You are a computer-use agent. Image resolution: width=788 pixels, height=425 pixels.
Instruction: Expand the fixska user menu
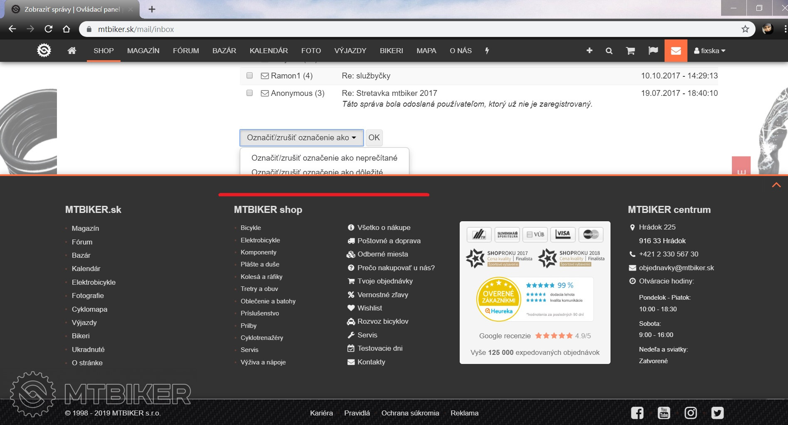point(709,51)
